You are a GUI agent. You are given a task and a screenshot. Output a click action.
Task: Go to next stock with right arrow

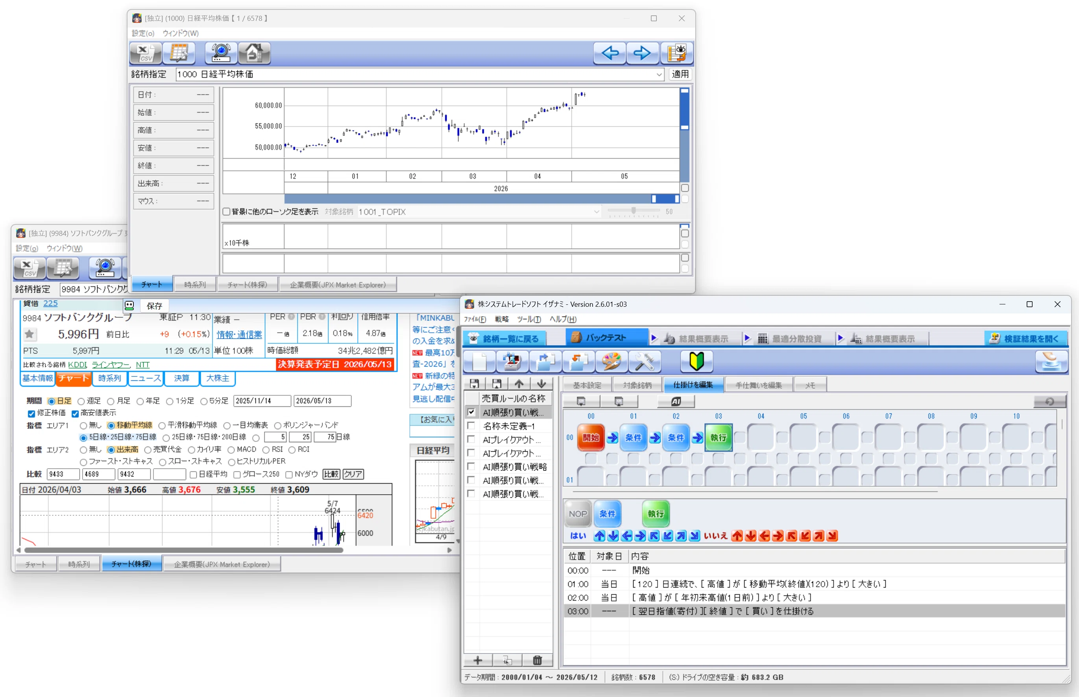click(642, 54)
